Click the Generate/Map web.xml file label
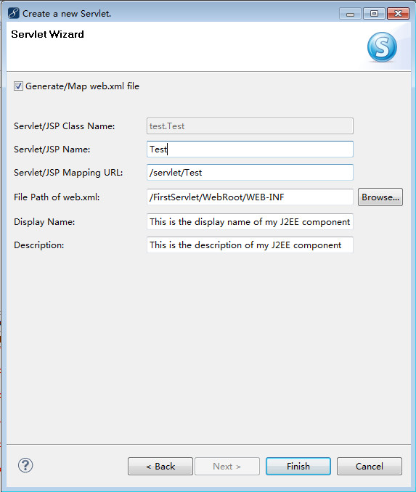The width and height of the screenshot is (416, 492). (x=82, y=86)
